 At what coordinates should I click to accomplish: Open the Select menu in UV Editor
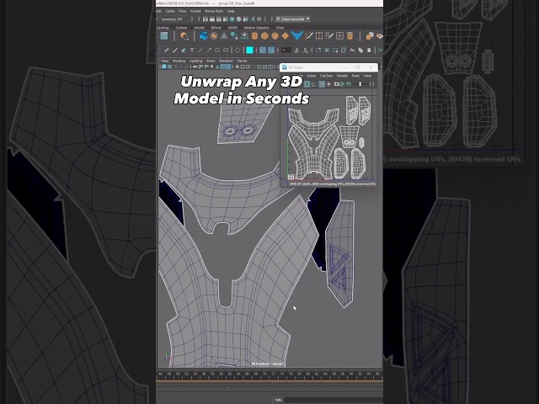point(311,76)
